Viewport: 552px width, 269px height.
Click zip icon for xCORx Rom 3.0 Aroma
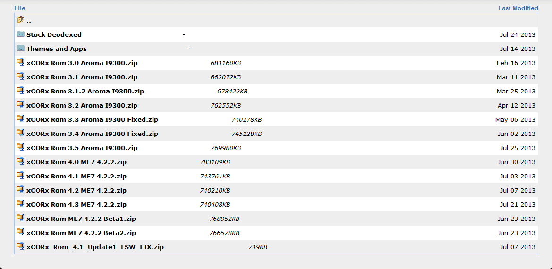pyautogui.click(x=20, y=62)
